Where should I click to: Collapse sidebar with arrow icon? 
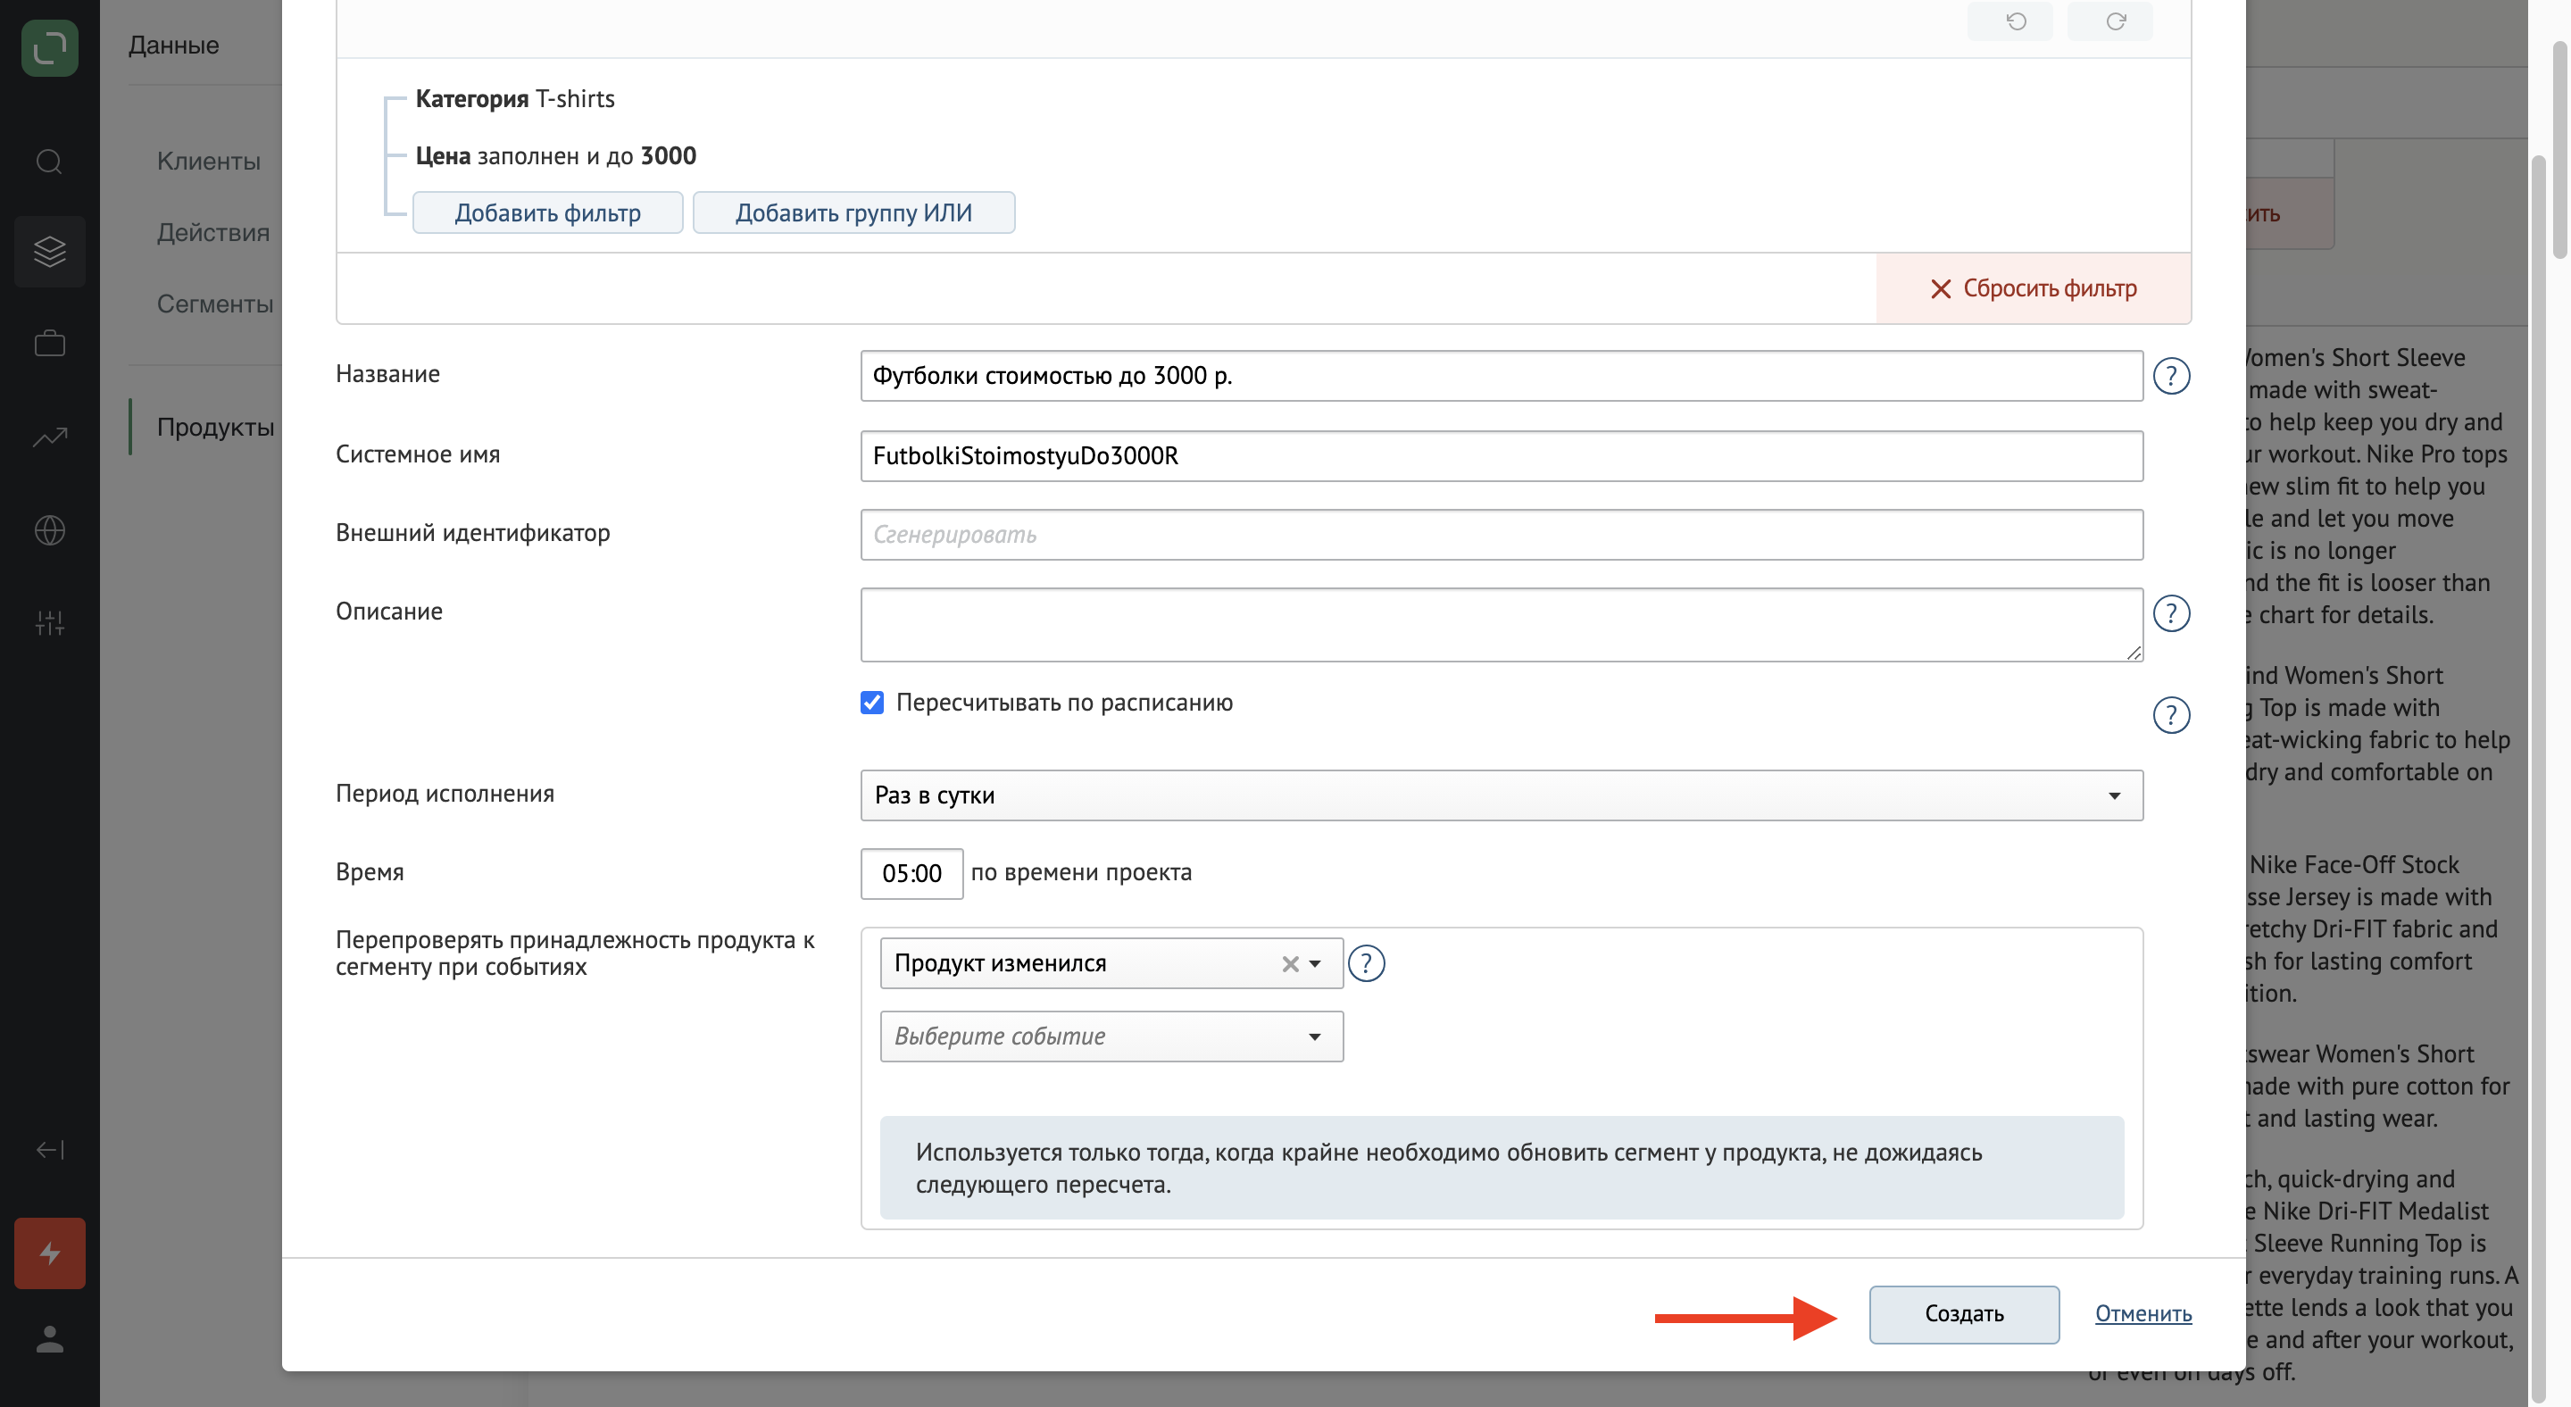coord(49,1150)
